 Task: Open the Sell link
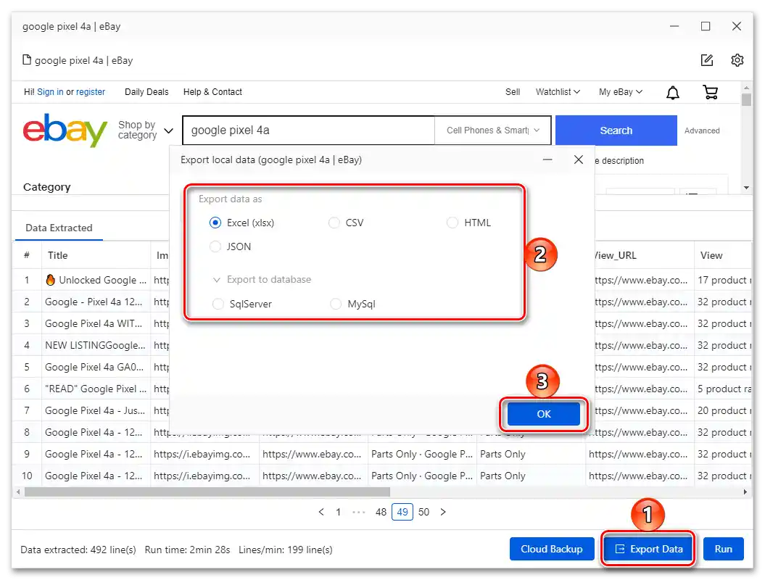513,91
